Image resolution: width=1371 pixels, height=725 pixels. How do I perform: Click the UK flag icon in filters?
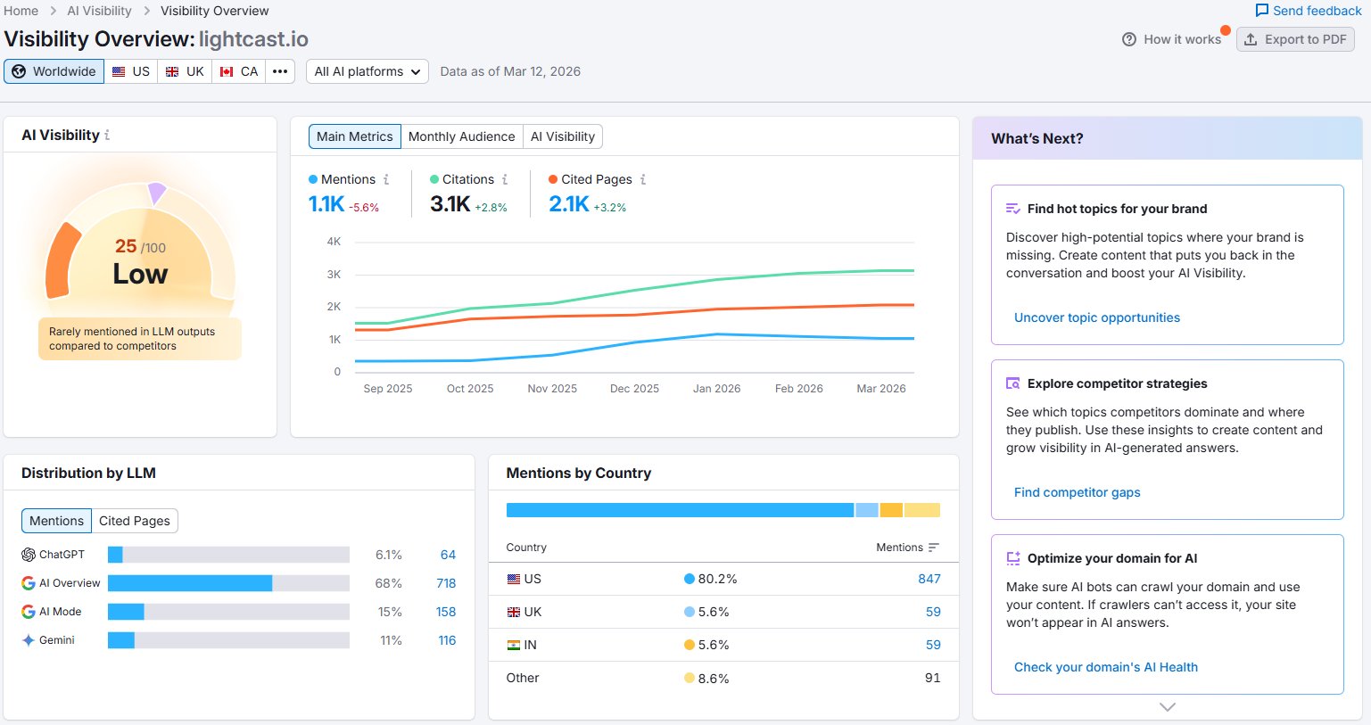(x=172, y=71)
